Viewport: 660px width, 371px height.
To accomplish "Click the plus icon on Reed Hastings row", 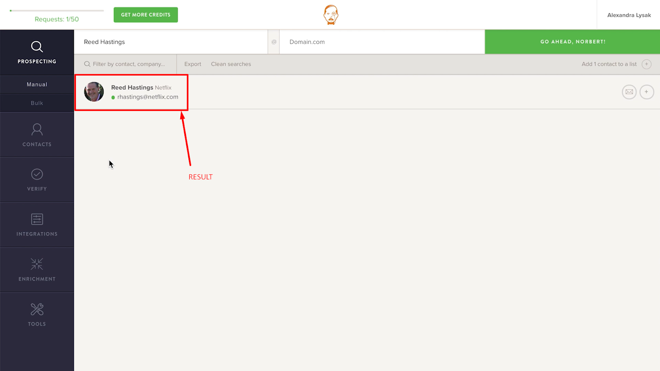I will click(646, 92).
